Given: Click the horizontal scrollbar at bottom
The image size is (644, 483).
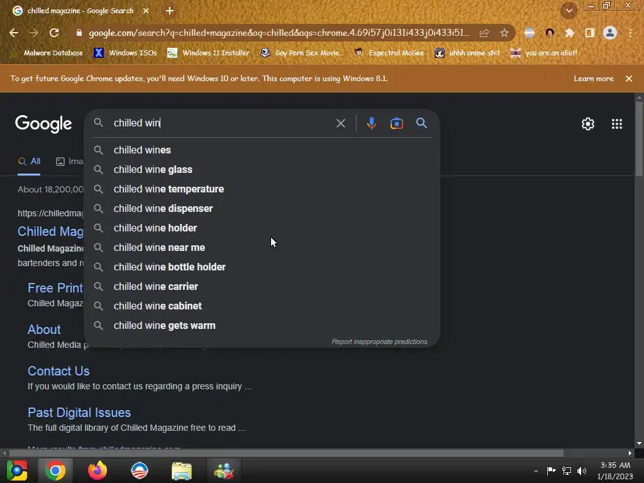Looking at the screenshot, I should click(x=286, y=453).
